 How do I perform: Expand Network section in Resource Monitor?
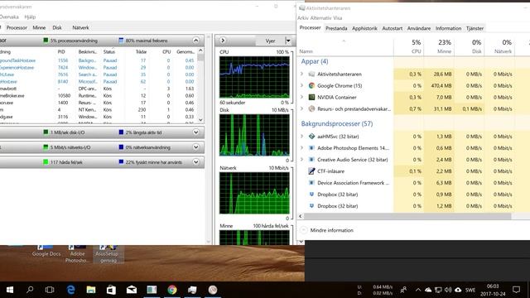(x=195, y=147)
